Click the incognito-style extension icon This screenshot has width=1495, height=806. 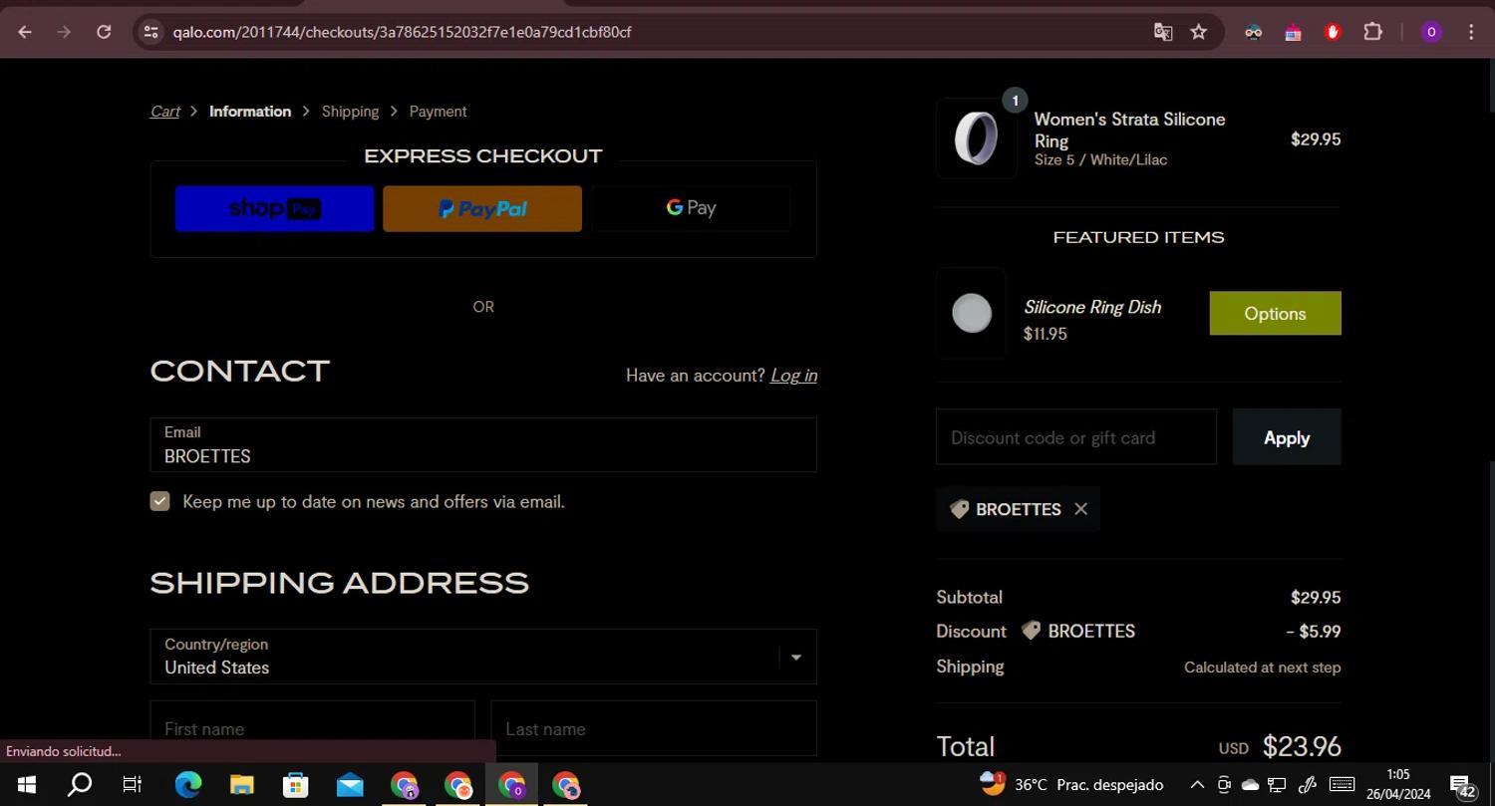coord(1253,32)
